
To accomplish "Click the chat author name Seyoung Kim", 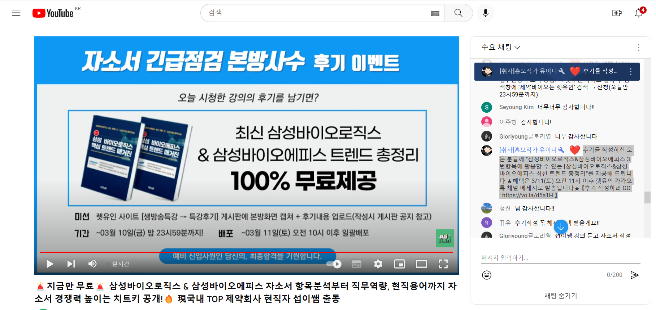I will pyautogui.click(x=516, y=107).
